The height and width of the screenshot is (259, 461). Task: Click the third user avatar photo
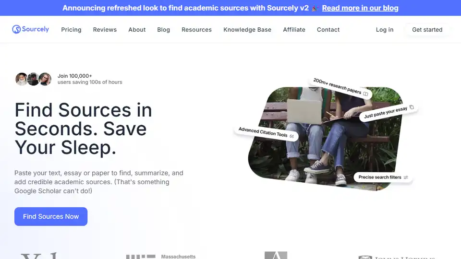45,79
